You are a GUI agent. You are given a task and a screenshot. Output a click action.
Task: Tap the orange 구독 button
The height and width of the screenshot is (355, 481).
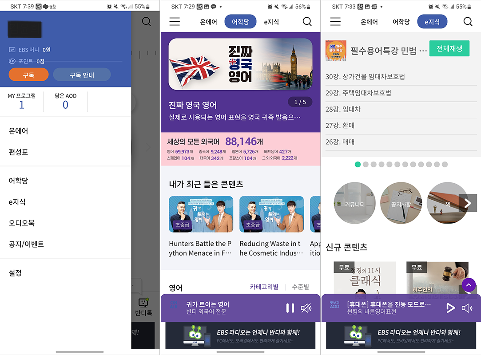coord(28,75)
